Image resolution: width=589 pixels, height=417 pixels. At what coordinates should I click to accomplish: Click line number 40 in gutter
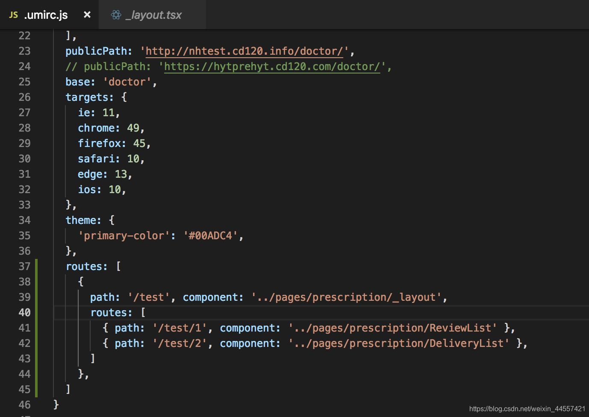(24, 313)
